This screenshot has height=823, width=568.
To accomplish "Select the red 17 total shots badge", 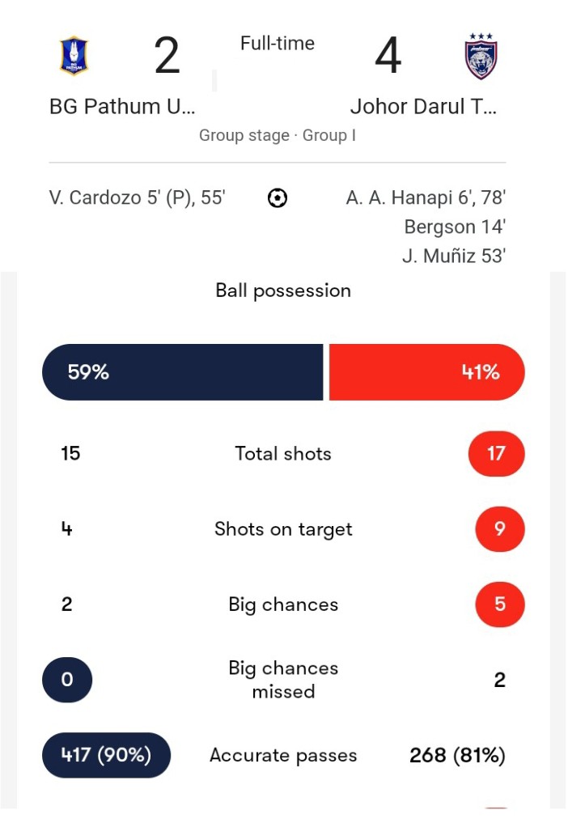I will (x=496, y=453).
